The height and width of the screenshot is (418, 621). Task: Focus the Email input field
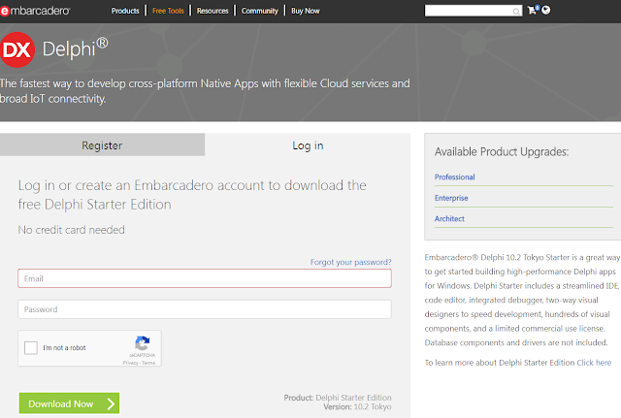coord(205,278)
